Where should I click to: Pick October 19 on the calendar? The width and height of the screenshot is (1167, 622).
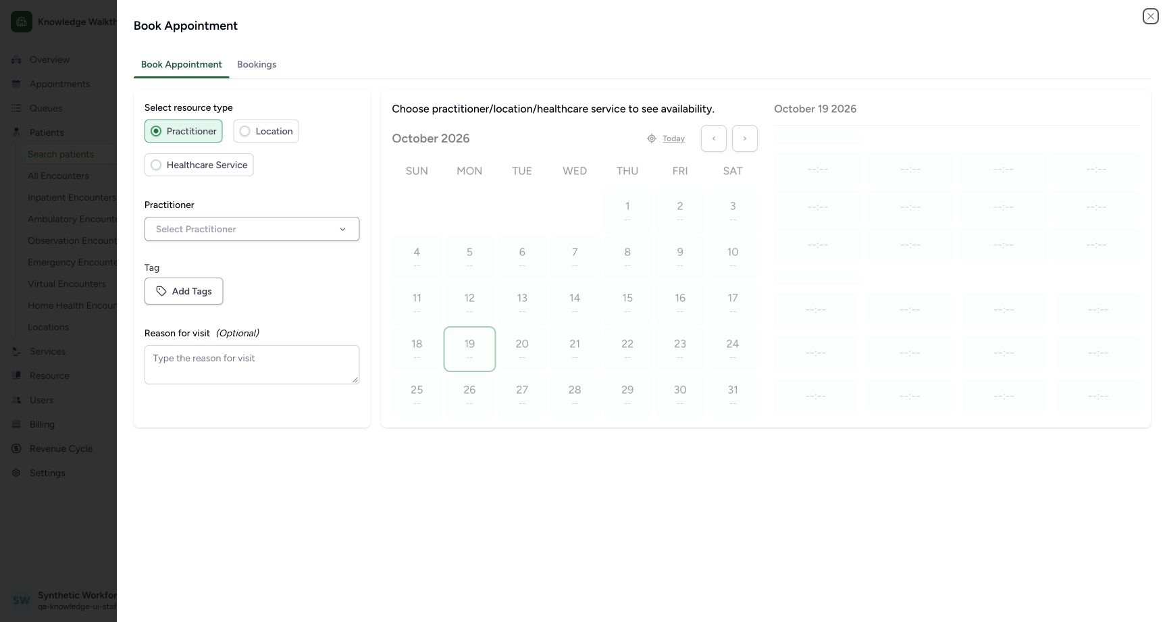coord(469,349)
